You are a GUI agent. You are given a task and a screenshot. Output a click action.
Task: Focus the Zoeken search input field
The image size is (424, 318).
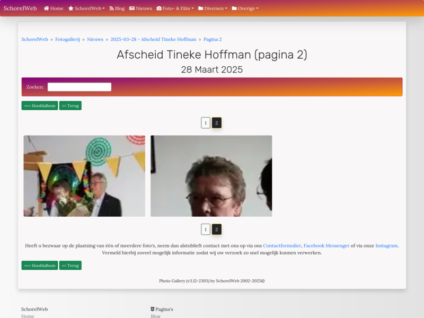coord(79,87)
